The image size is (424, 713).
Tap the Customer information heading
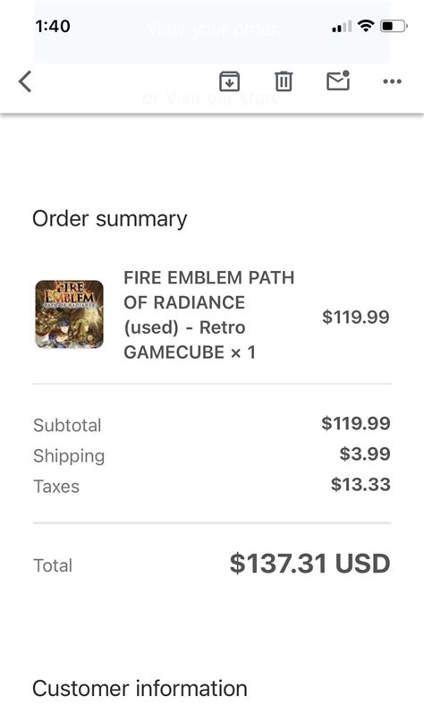click(140, 689)
